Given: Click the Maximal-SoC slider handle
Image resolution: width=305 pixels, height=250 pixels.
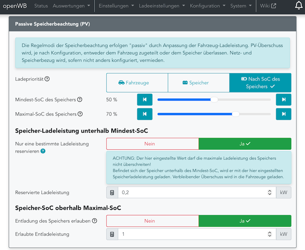Looking at the screenshot, I should (x=236, y=114).
